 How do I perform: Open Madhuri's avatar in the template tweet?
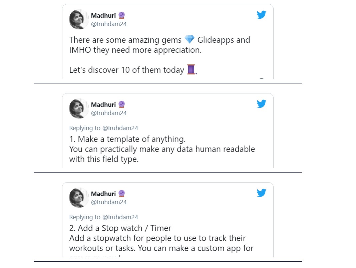pos(79,108)
